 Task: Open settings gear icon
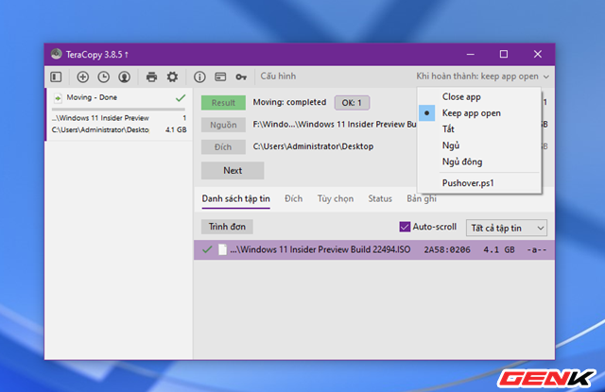(172, 77)
